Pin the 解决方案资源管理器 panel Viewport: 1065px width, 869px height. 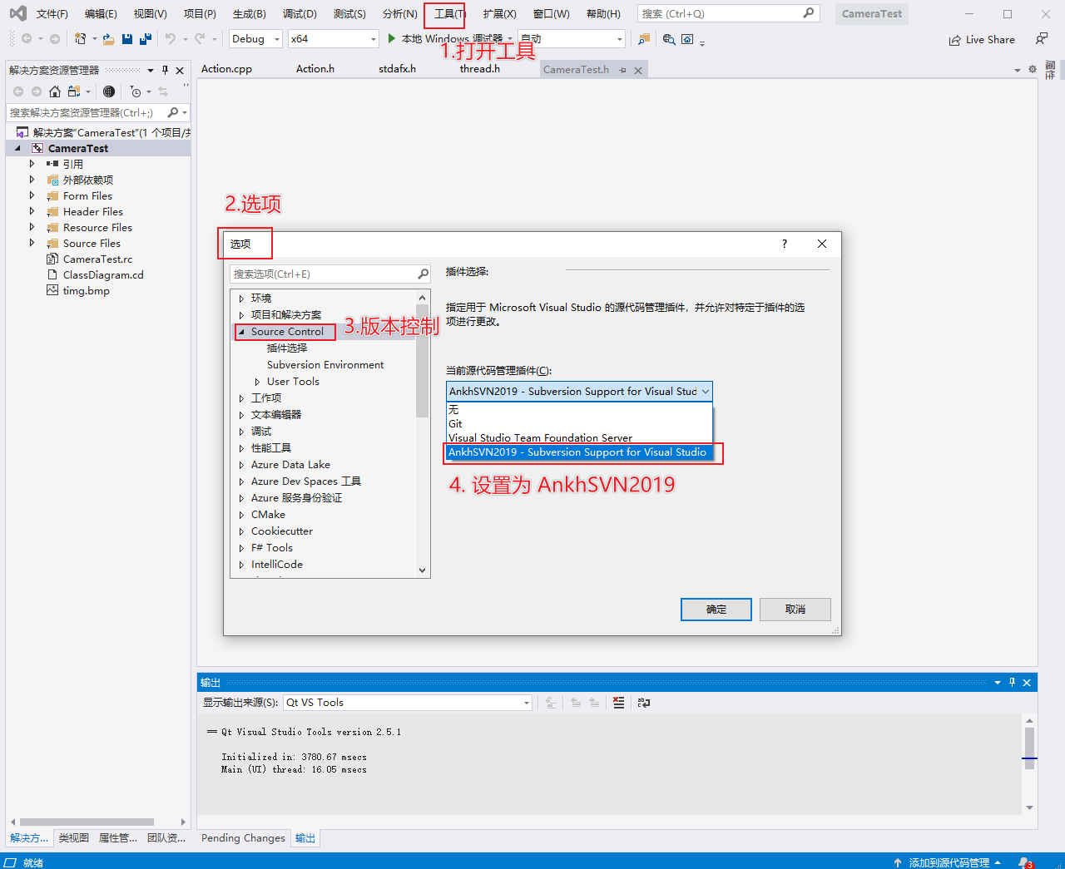pos(163,70)
